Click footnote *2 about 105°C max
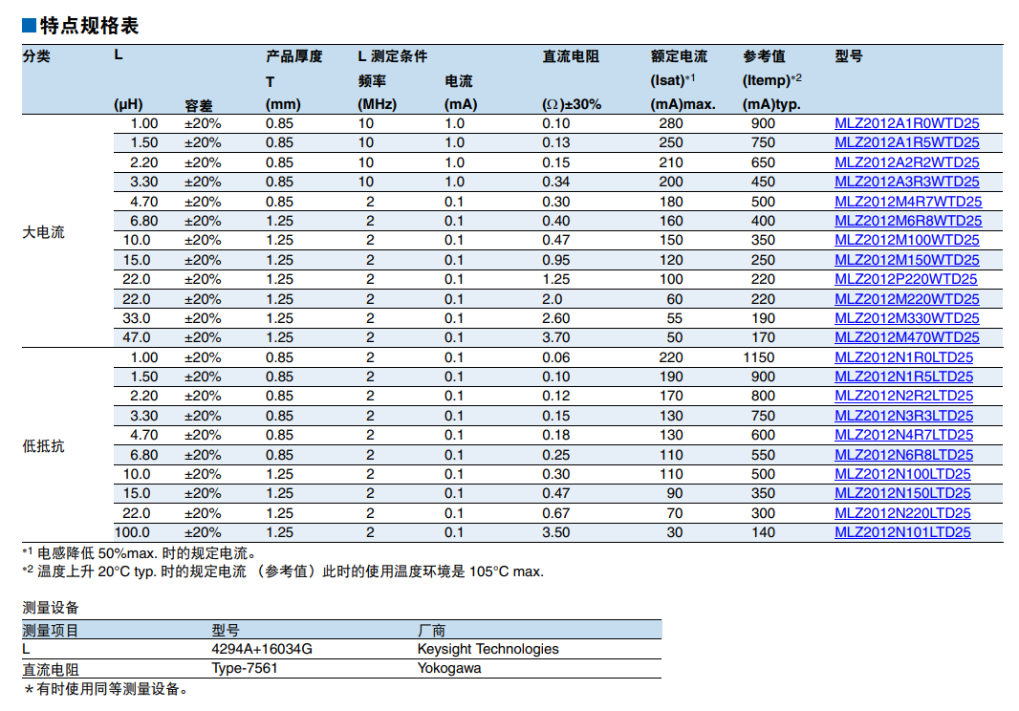This screenshot has height=711, width=1019. pos(283,571)
